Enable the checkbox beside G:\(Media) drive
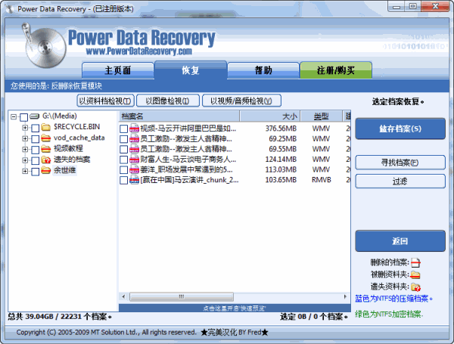454x344 pixels. [23, 117]
